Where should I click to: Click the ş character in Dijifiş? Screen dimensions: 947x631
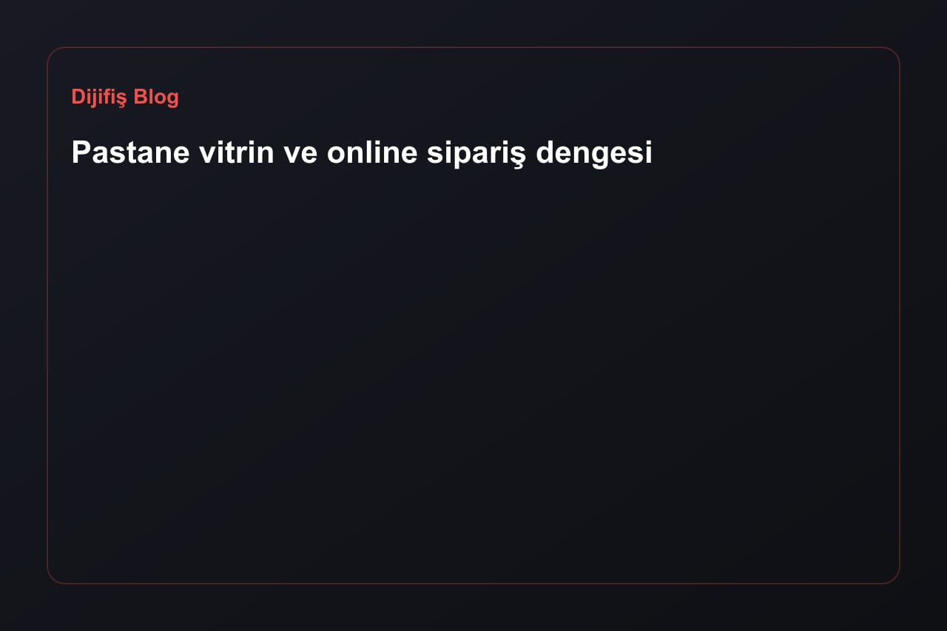click(123, 99)
